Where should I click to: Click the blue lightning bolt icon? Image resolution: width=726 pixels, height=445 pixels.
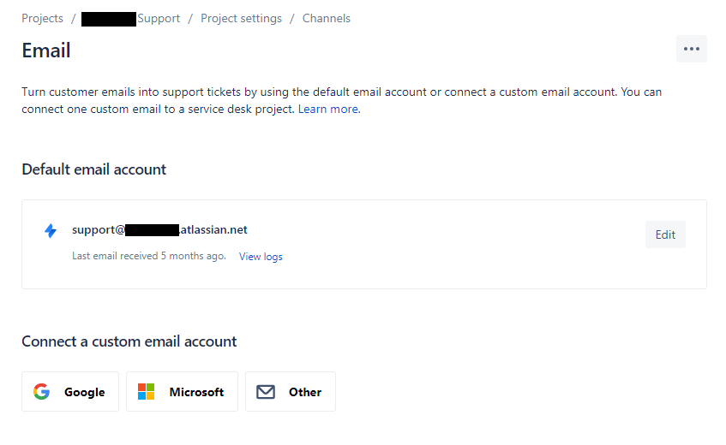51,230
